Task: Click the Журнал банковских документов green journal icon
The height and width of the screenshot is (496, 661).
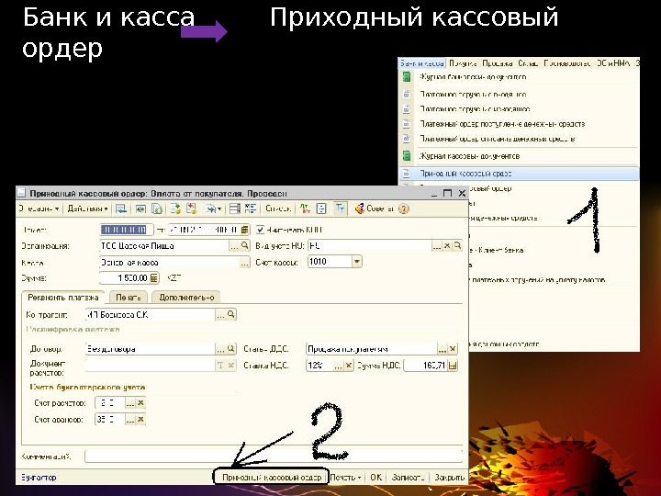Action: click(x=407, y=77)
